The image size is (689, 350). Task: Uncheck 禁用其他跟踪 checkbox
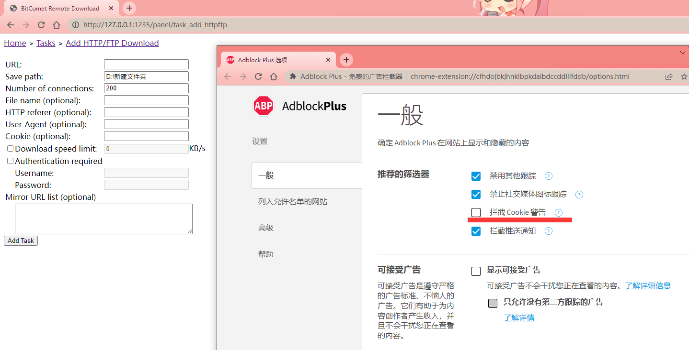click(x=476, y=176)
